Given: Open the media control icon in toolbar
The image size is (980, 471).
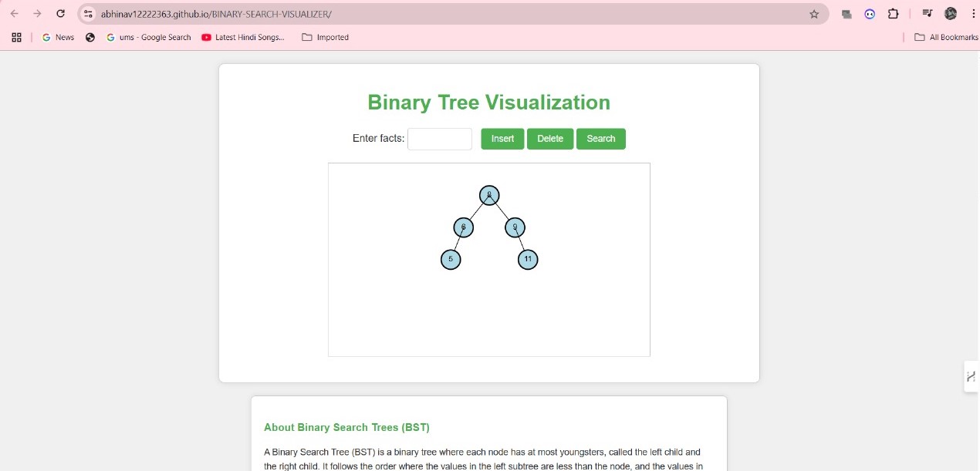Looking at the screenshot, I should coord(928,14).
